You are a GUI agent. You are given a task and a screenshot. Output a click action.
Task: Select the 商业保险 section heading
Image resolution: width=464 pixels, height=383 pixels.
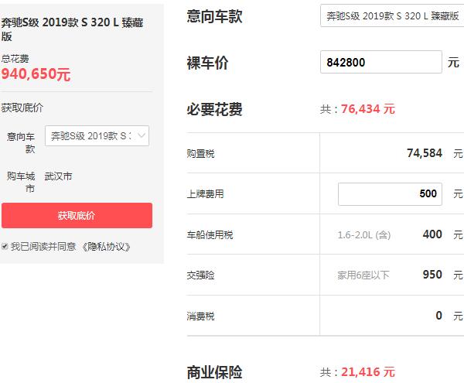tap(214, 371)
